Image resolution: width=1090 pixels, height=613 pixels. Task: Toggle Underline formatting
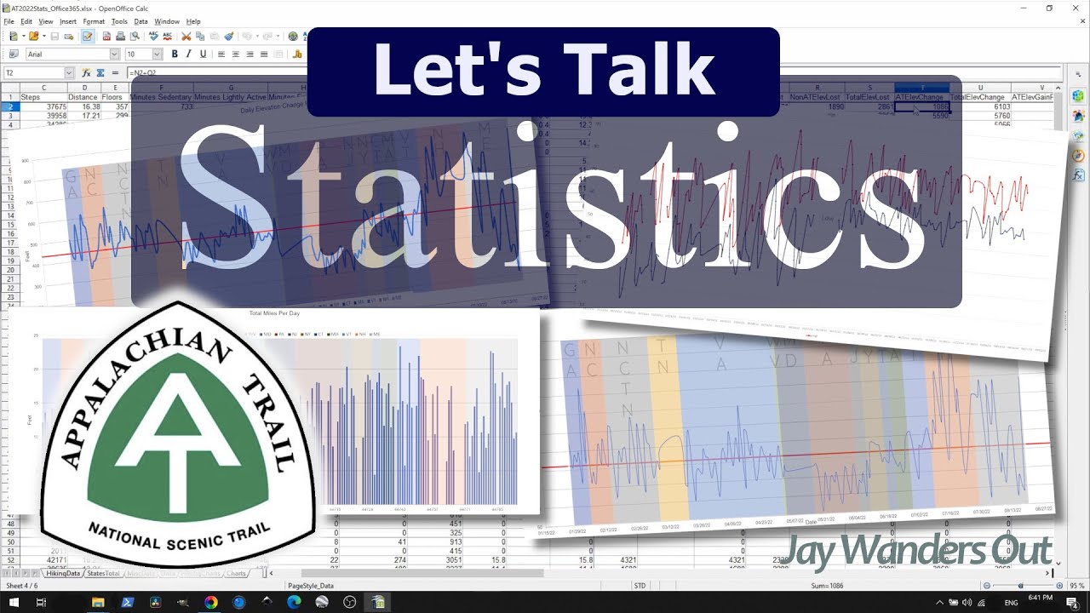(203, 54)
